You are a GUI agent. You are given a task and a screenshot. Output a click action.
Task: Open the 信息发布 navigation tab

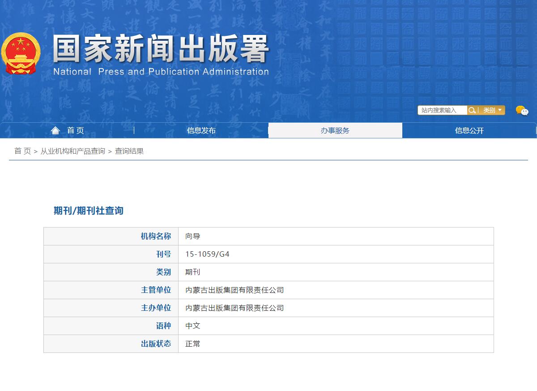coord(201,130)
